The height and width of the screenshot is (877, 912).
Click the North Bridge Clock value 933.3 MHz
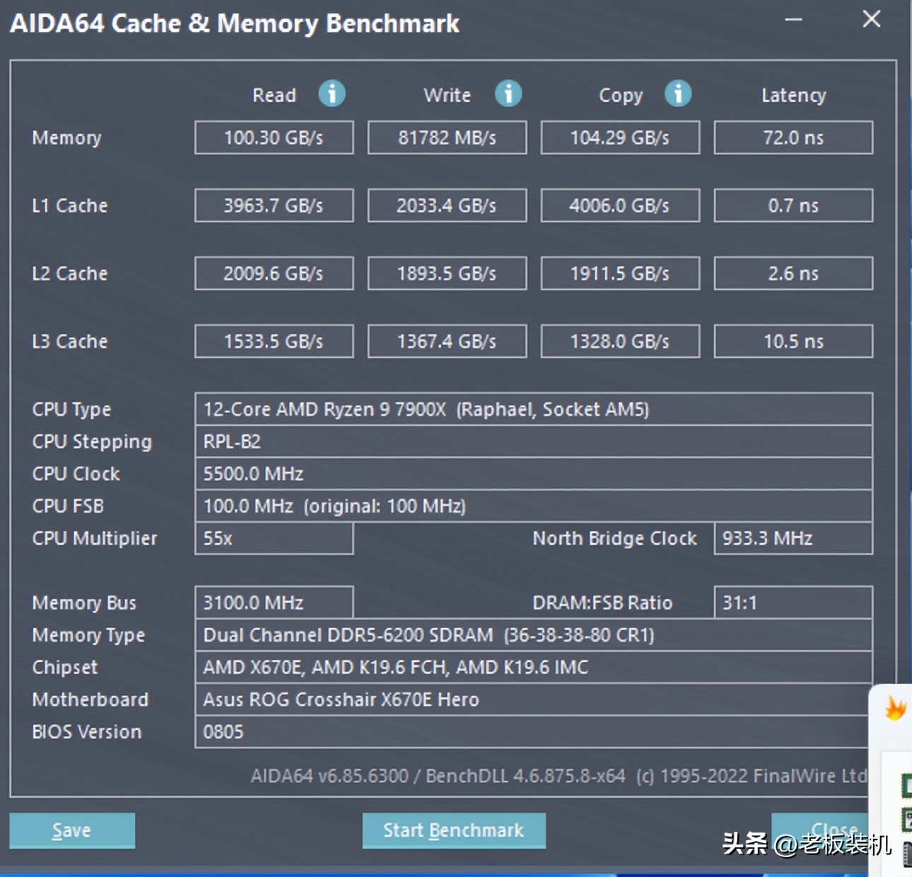(793, 538)
